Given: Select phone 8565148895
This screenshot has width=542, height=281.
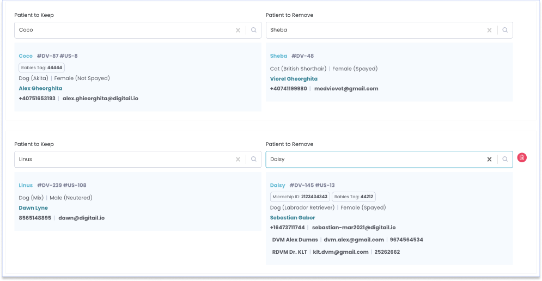Looking at the screenshot, I should point(35,218).
